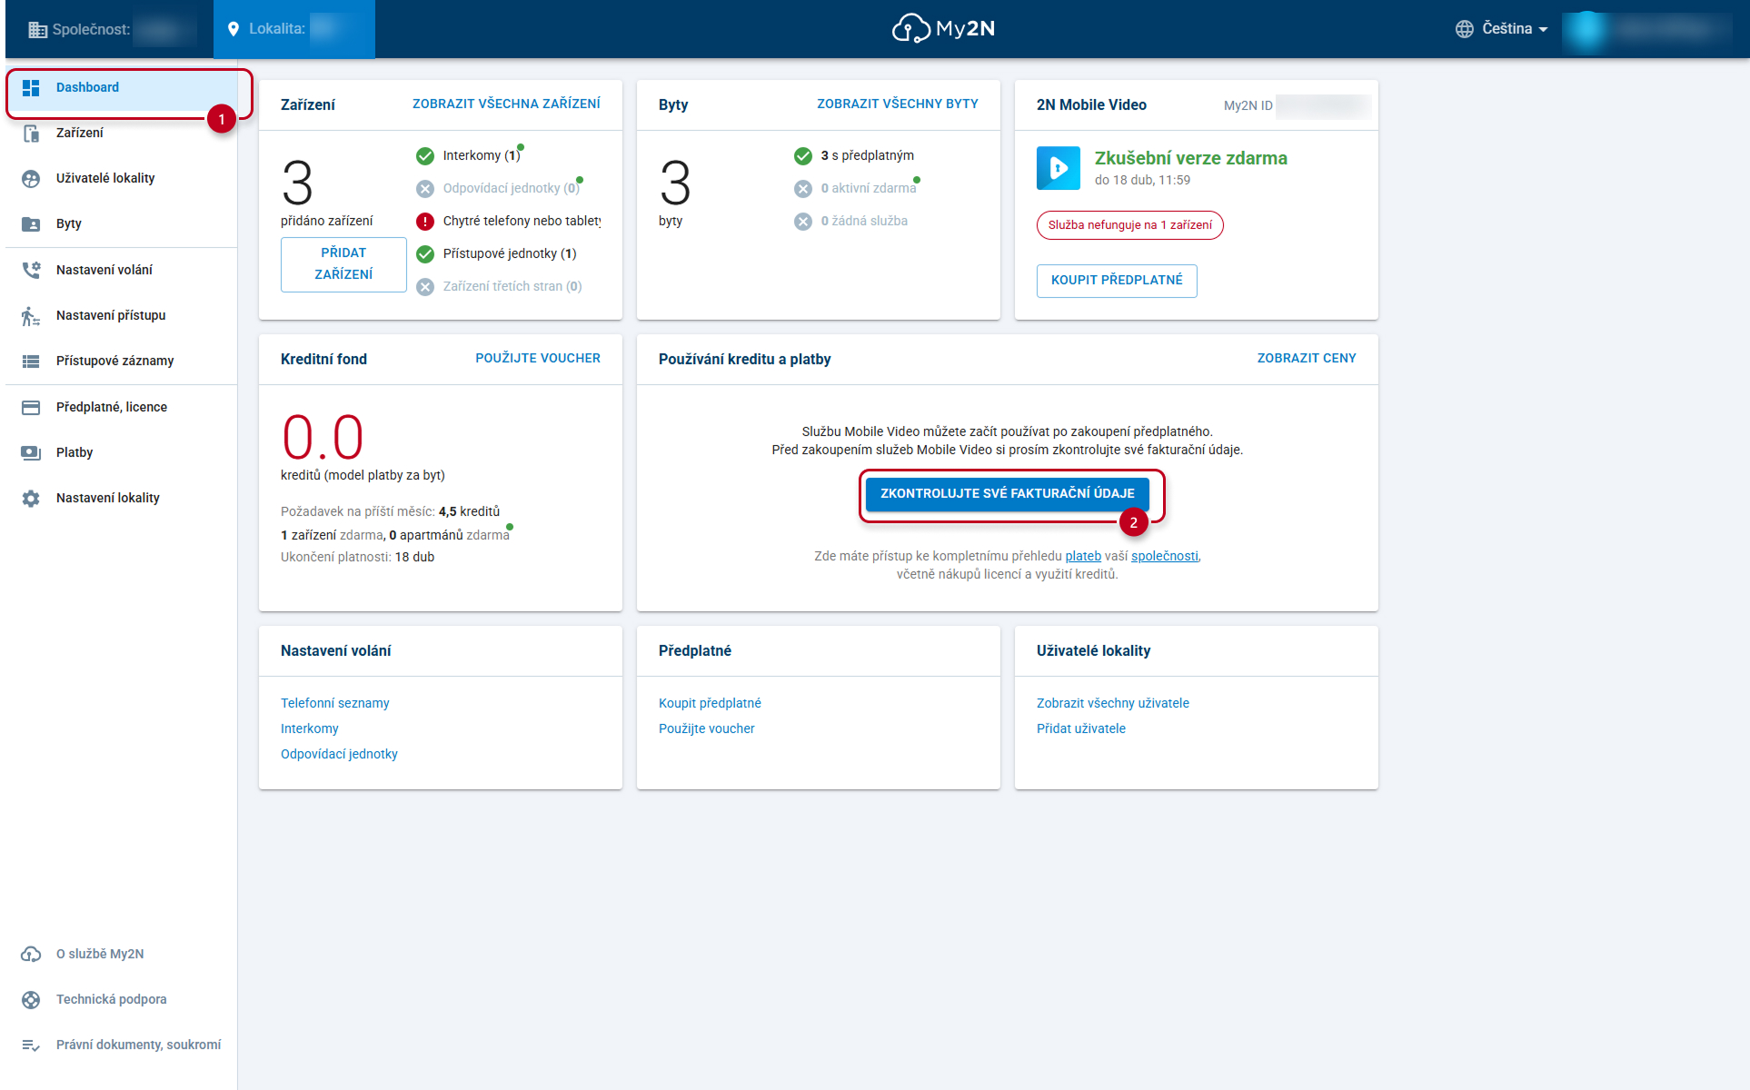Click the Dashboard grid icon in sidebar
The image size is (1750, 1090).
point(31,87)
